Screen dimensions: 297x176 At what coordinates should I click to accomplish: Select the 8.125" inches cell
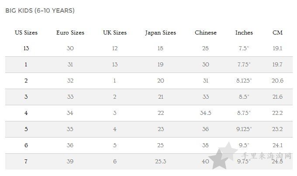point(244,81)
